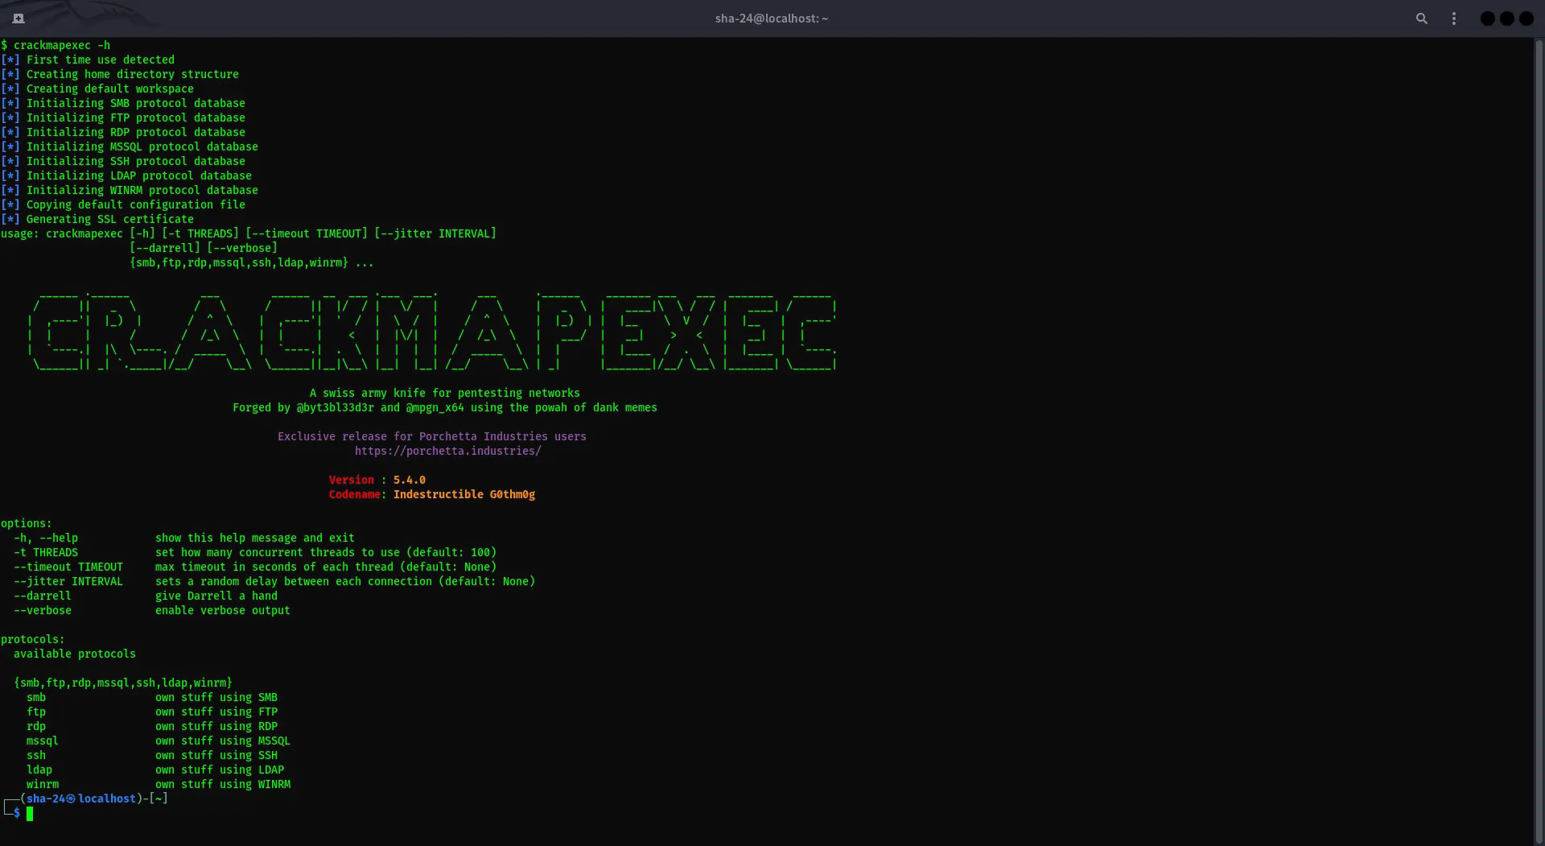Image resolution: width=1545 pixels, height=846 pixels.
Task: Click the 'enable verbose output' description
Action: point(222,610)
